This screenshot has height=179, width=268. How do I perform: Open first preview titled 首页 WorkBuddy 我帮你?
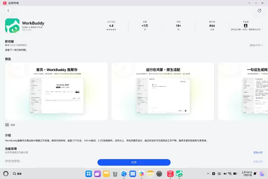56,91
